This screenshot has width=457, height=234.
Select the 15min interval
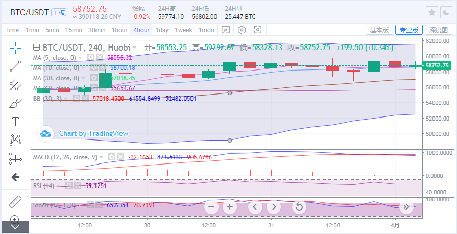(74, 30)
